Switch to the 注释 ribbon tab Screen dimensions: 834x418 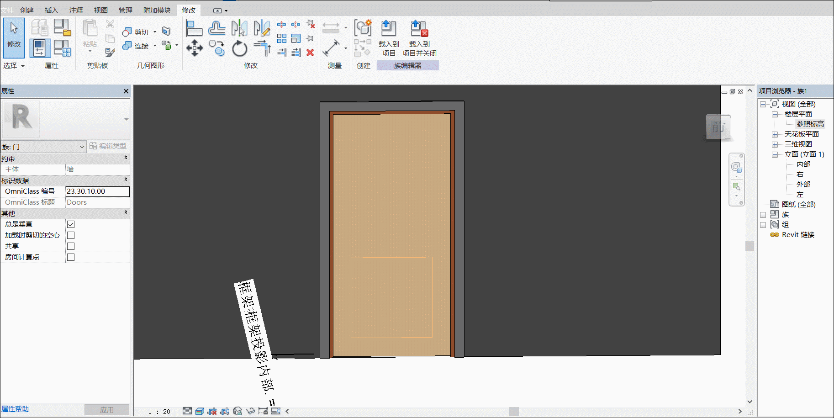(76, 10)
